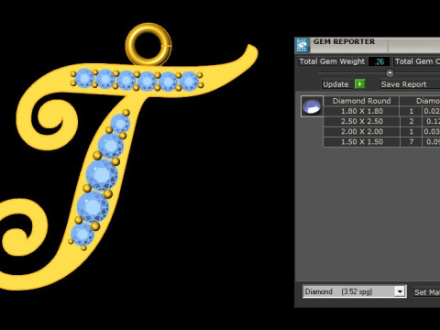Click quantity 2 in the 2.50 row
The width and height of the screenshot is (440, 330).
411,121
